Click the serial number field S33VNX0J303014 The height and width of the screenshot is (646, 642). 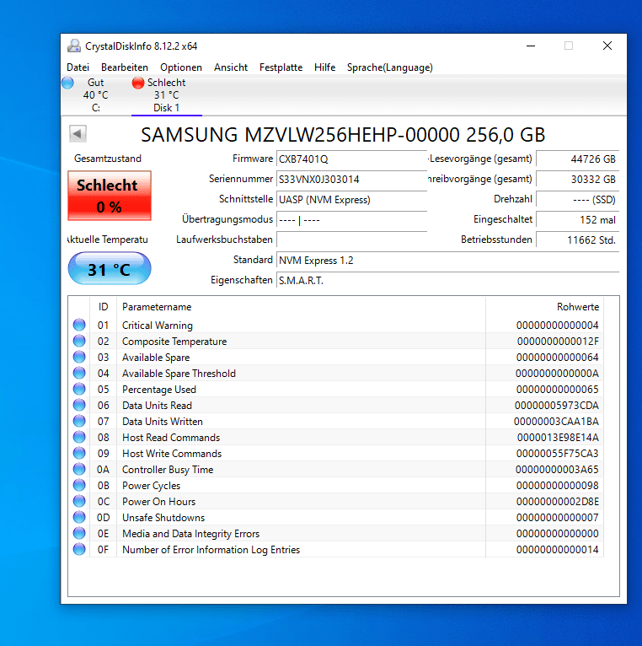click(352, 180)
